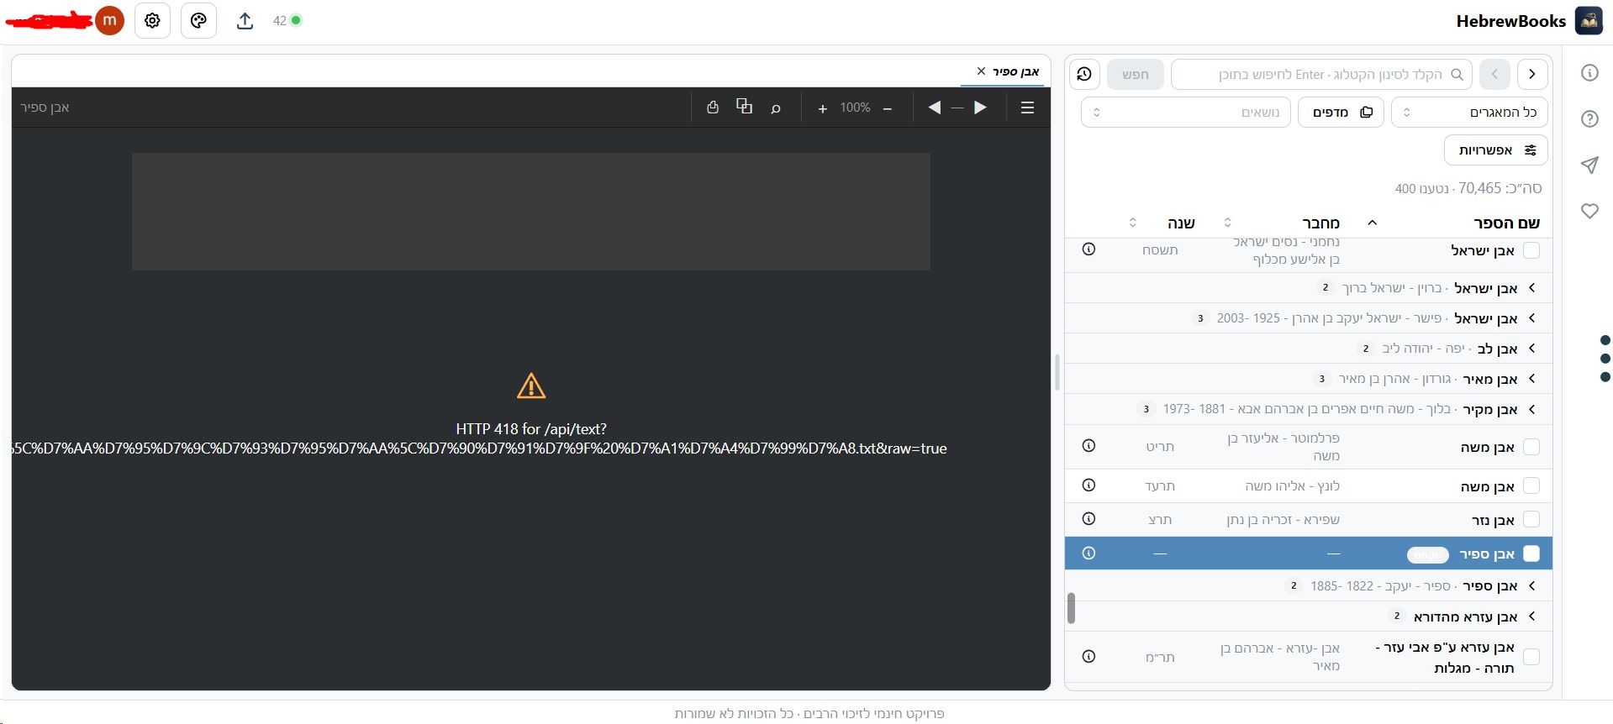1613x724 pixels.
Task: Click the מדפים shelves button
Action: click(1342, 113)
